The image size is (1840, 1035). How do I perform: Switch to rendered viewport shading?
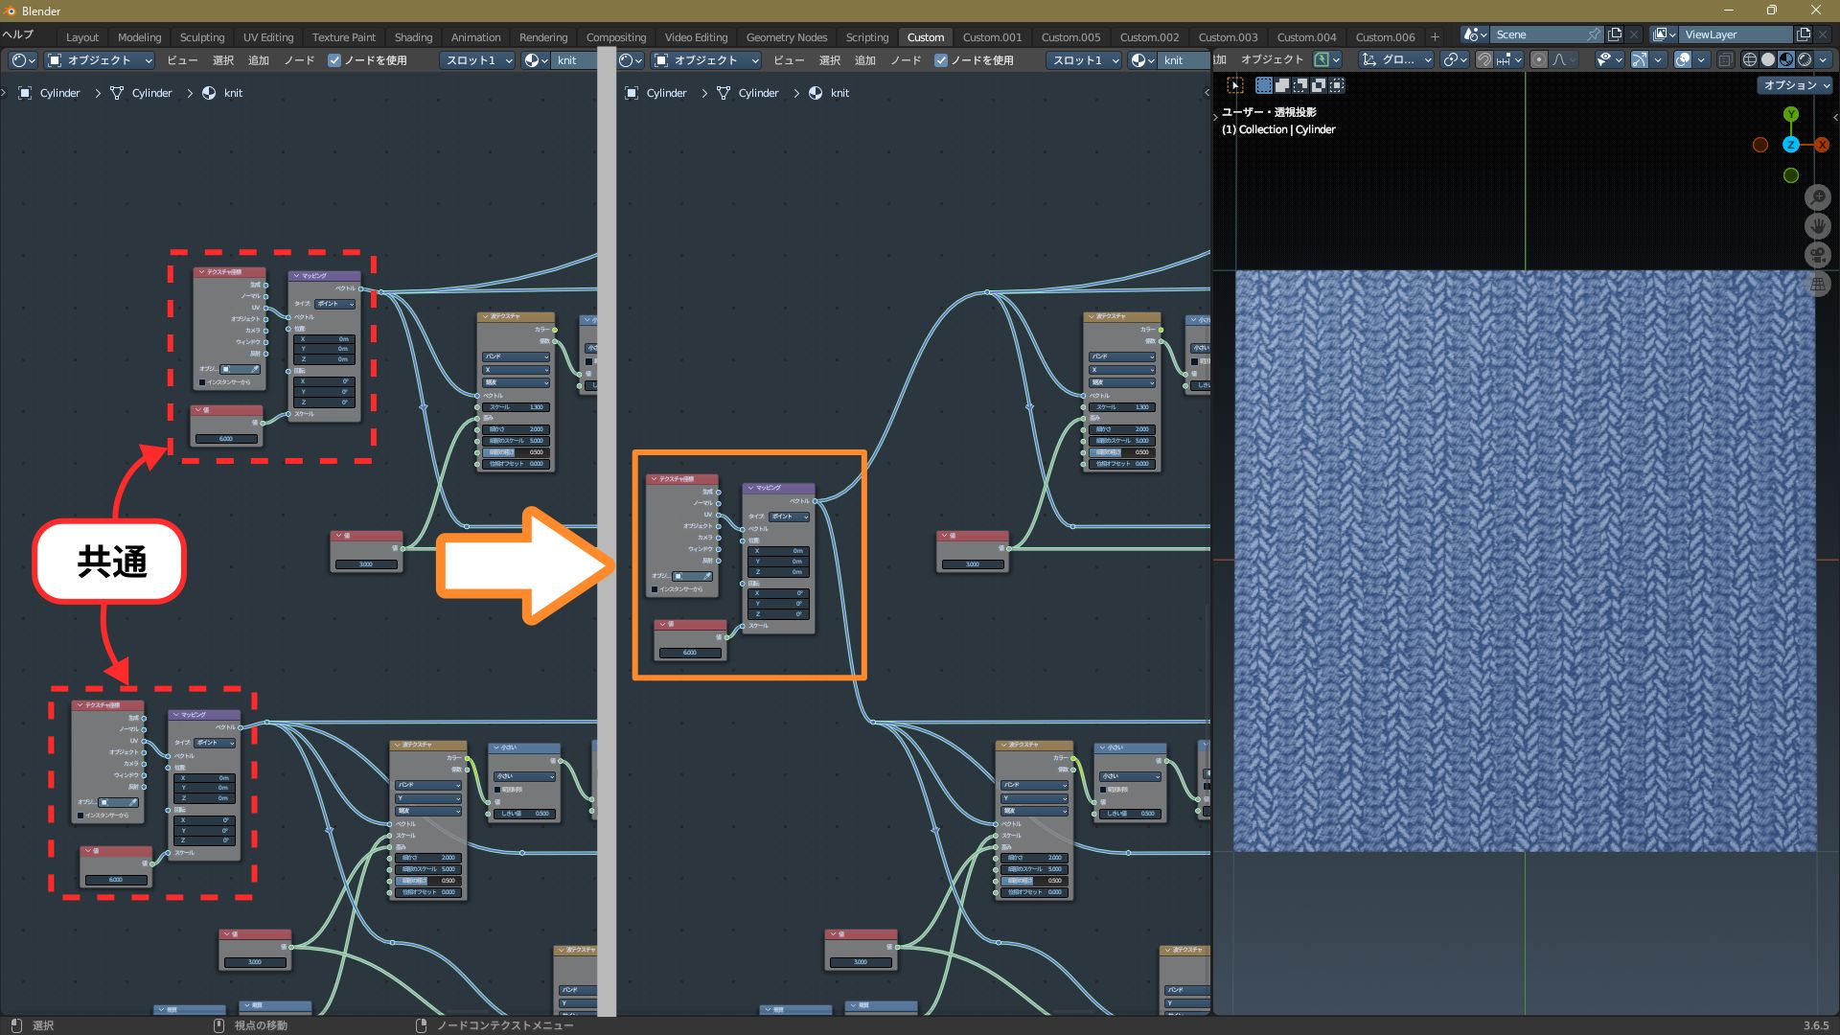(1805, 59)
